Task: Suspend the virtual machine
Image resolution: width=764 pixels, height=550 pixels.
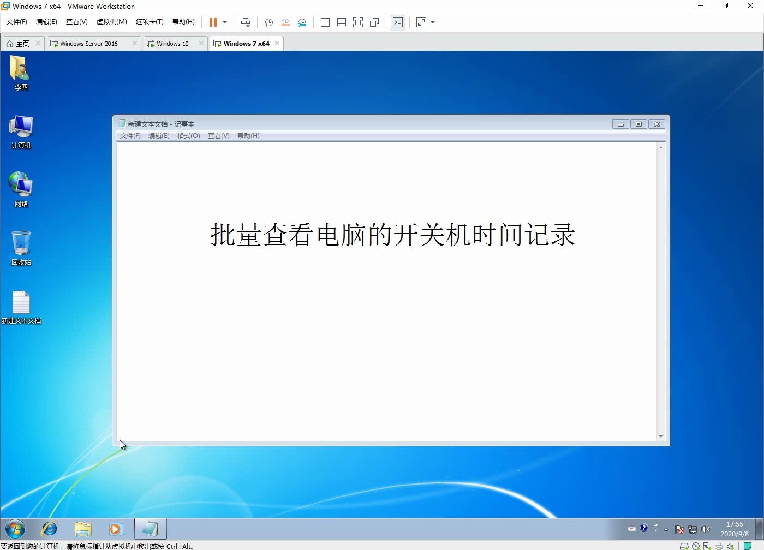Action: pos(213,22)
